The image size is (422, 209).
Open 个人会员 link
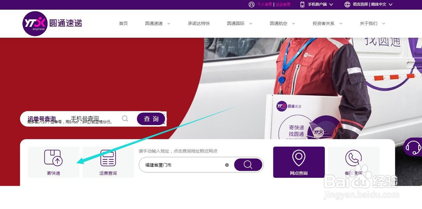pyautogui.click(x=265, y=5)
